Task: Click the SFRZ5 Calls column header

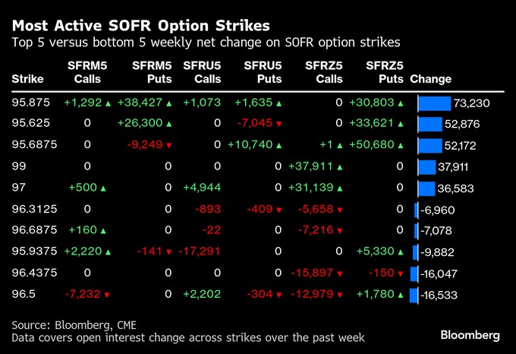Action: 322,73
